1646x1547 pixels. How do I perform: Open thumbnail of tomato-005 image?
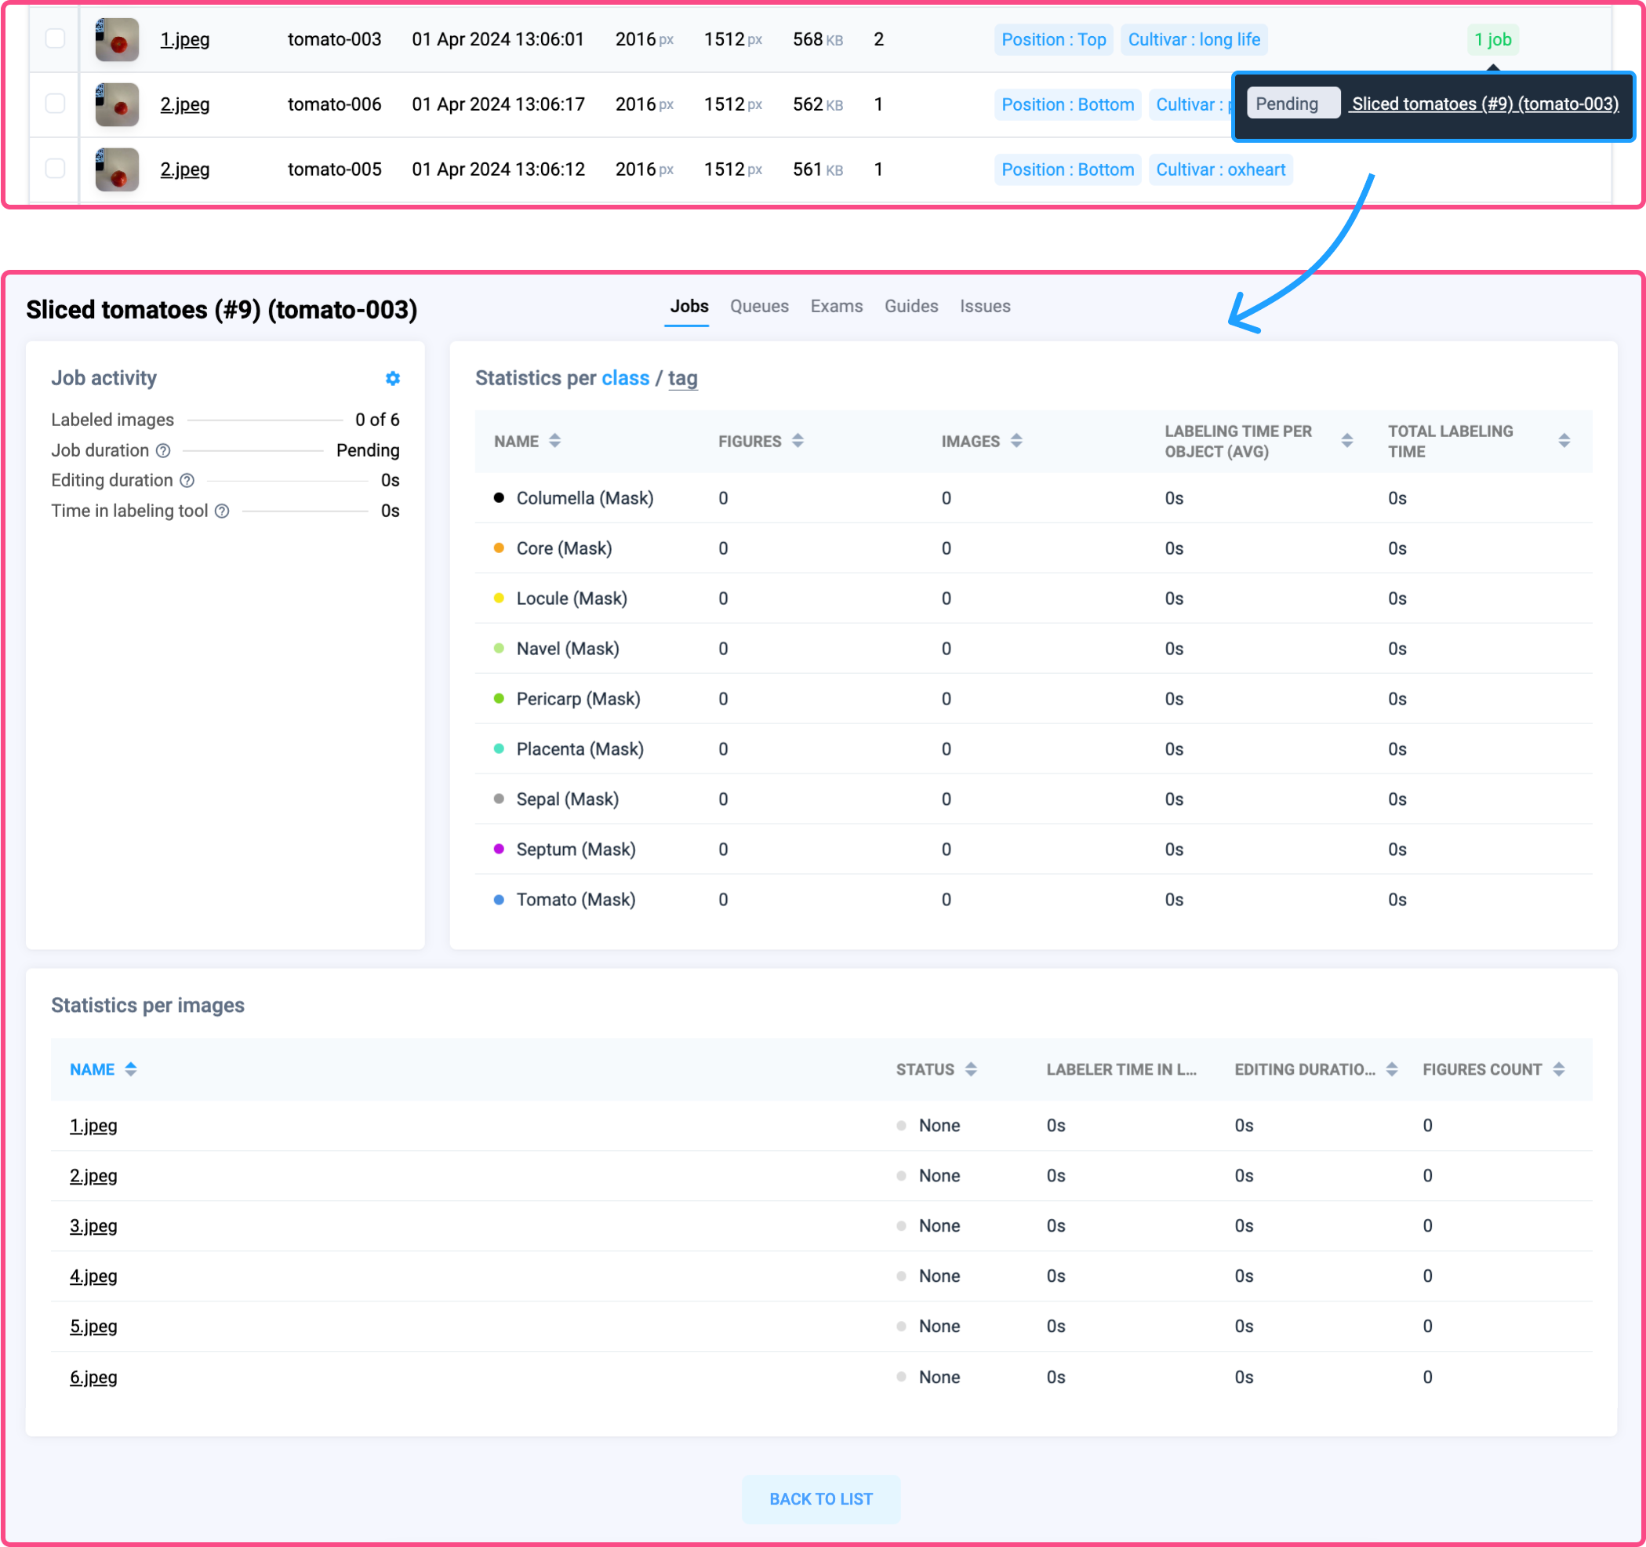click(117, 169)
